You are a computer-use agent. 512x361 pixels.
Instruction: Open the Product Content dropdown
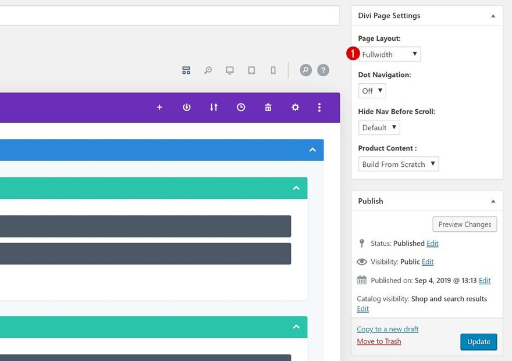point(398,163)
